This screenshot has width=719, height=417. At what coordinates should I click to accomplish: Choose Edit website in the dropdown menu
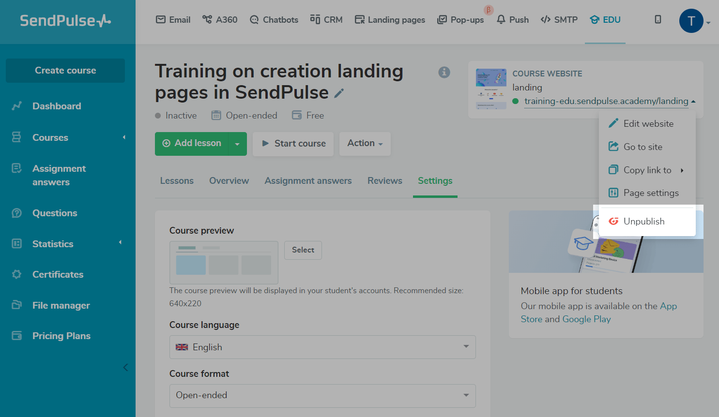tap(648, 123)
